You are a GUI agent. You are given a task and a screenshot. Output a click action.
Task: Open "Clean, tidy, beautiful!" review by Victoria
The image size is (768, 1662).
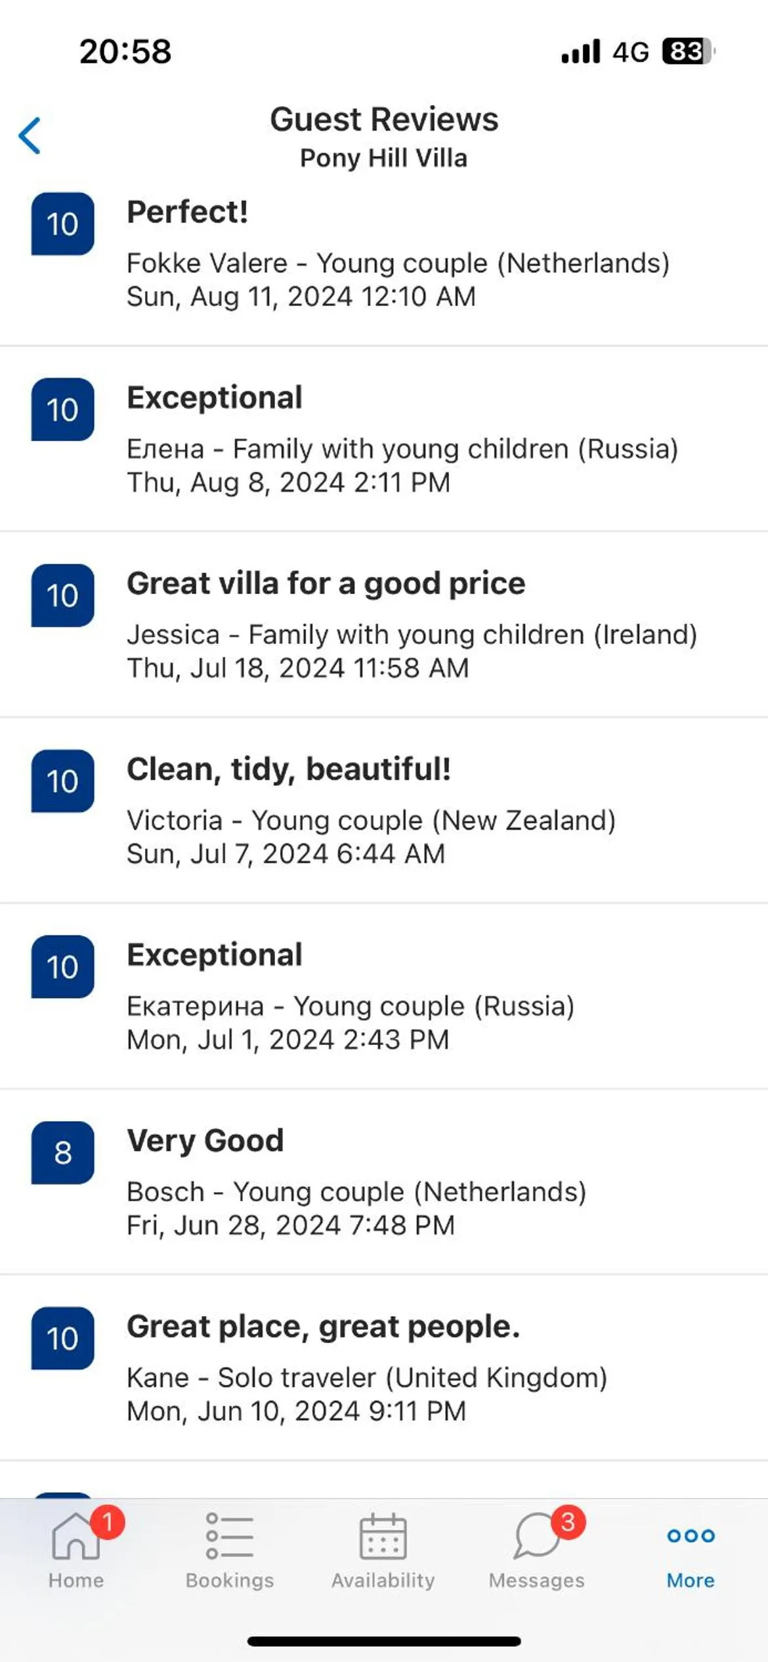(289, 769)
